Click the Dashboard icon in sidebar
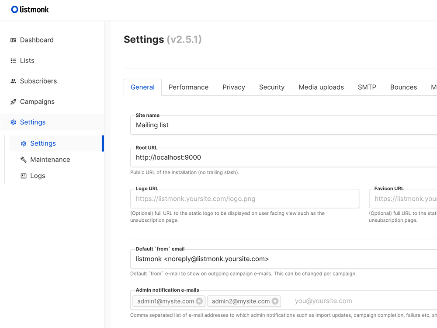 click(13, 40)
